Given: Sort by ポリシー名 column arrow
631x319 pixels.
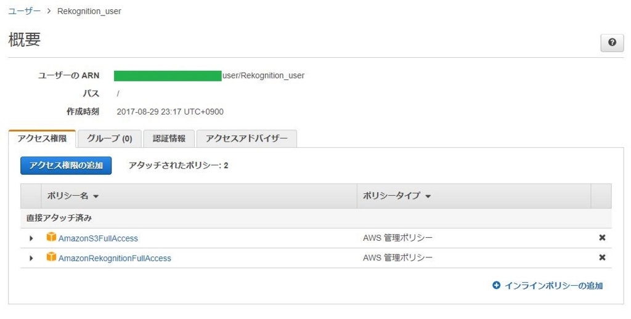Looking at the screenshot, I should [x=96, y=196].
